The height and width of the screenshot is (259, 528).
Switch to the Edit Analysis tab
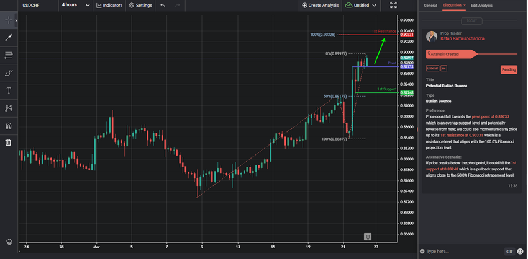(x=481, y=6)
